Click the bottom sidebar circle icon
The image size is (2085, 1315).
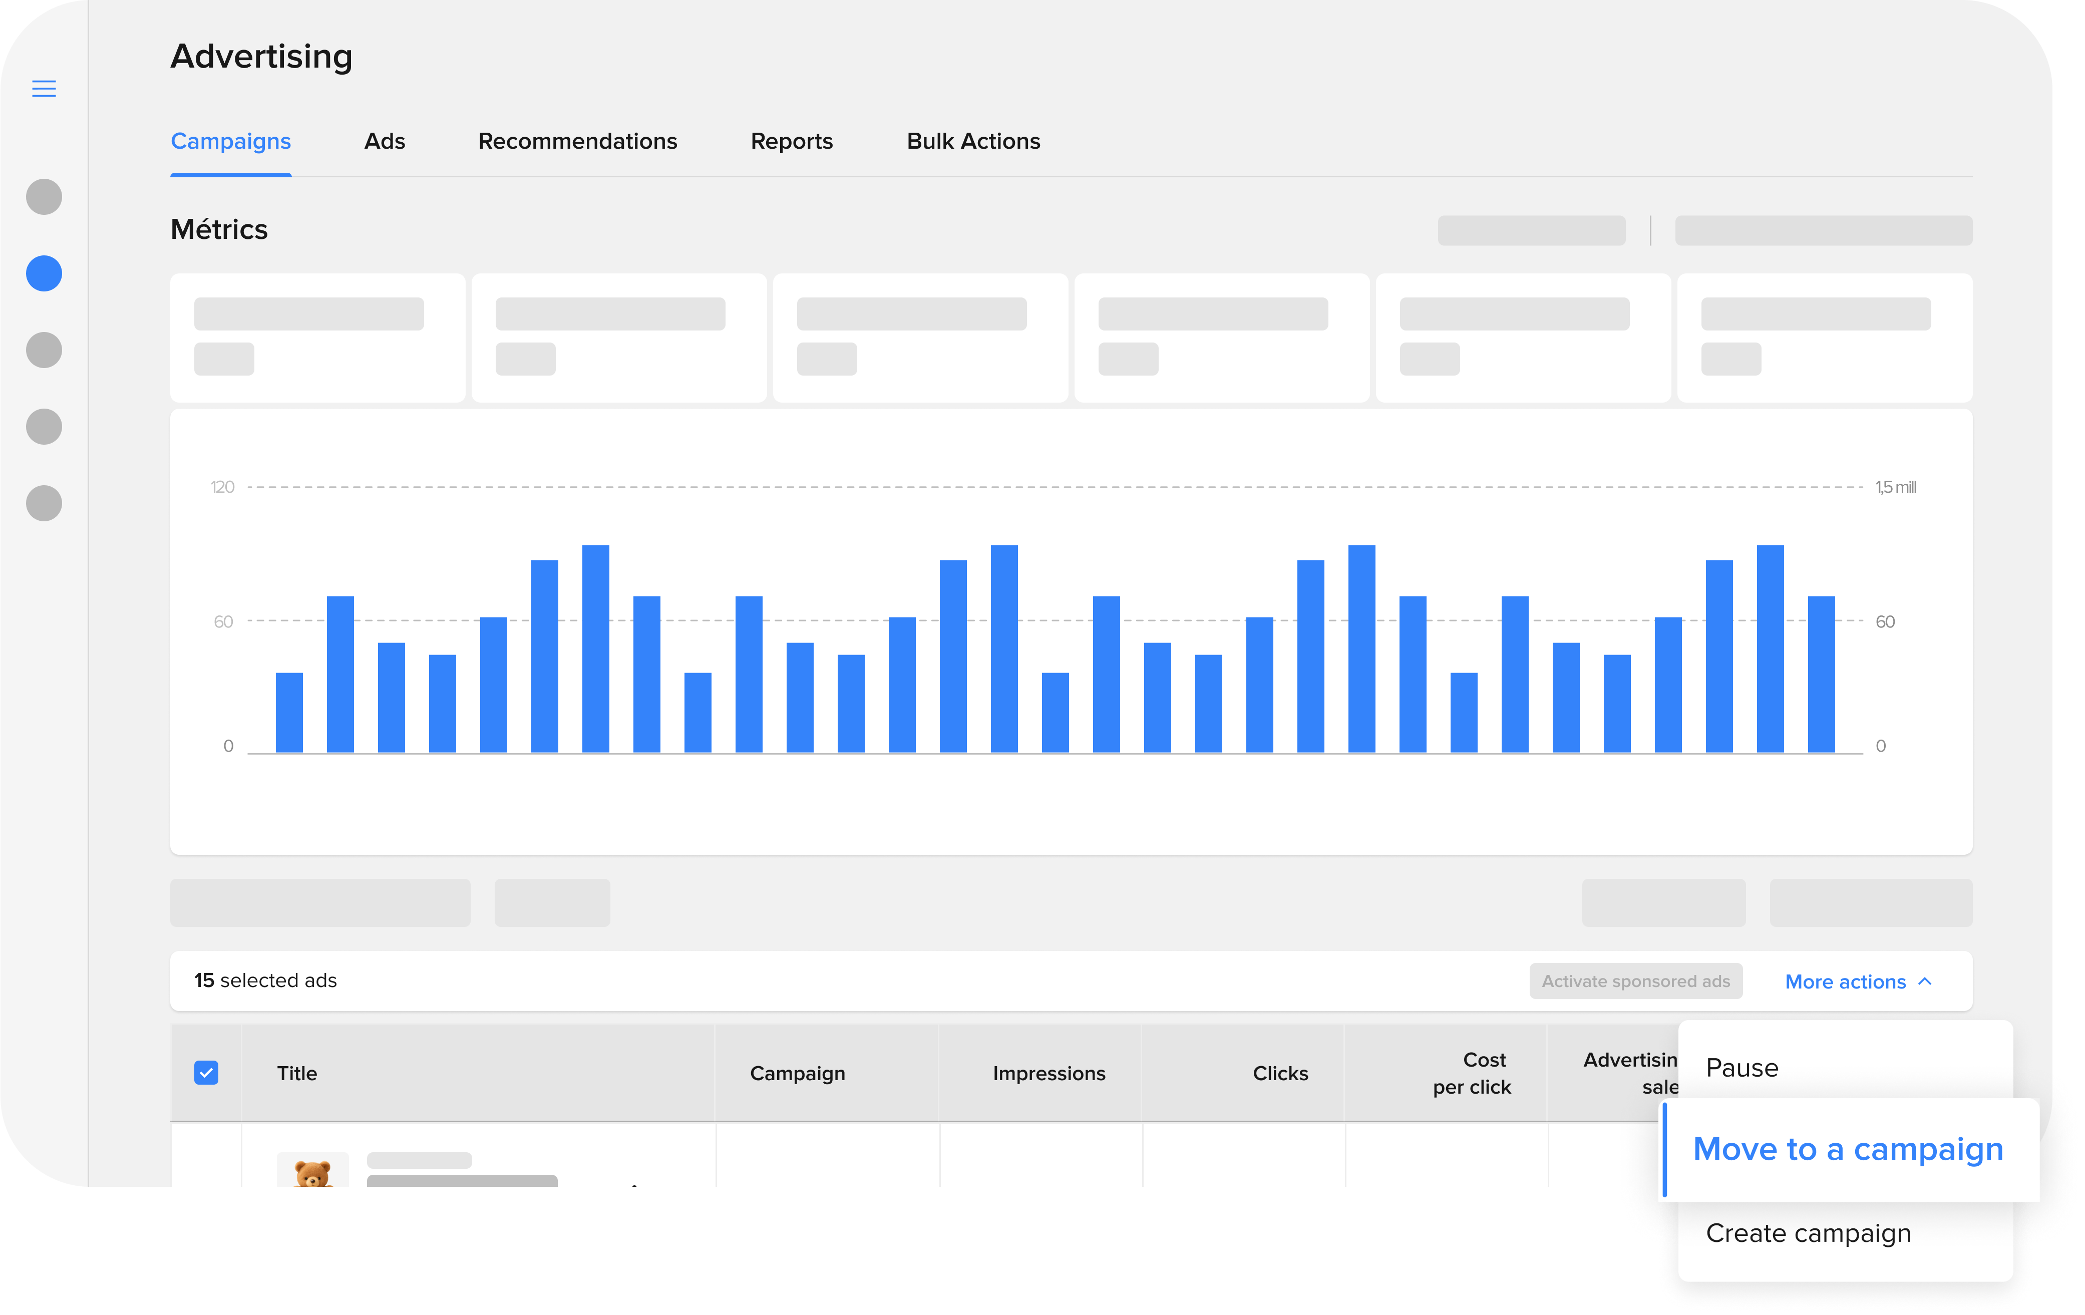44,503
